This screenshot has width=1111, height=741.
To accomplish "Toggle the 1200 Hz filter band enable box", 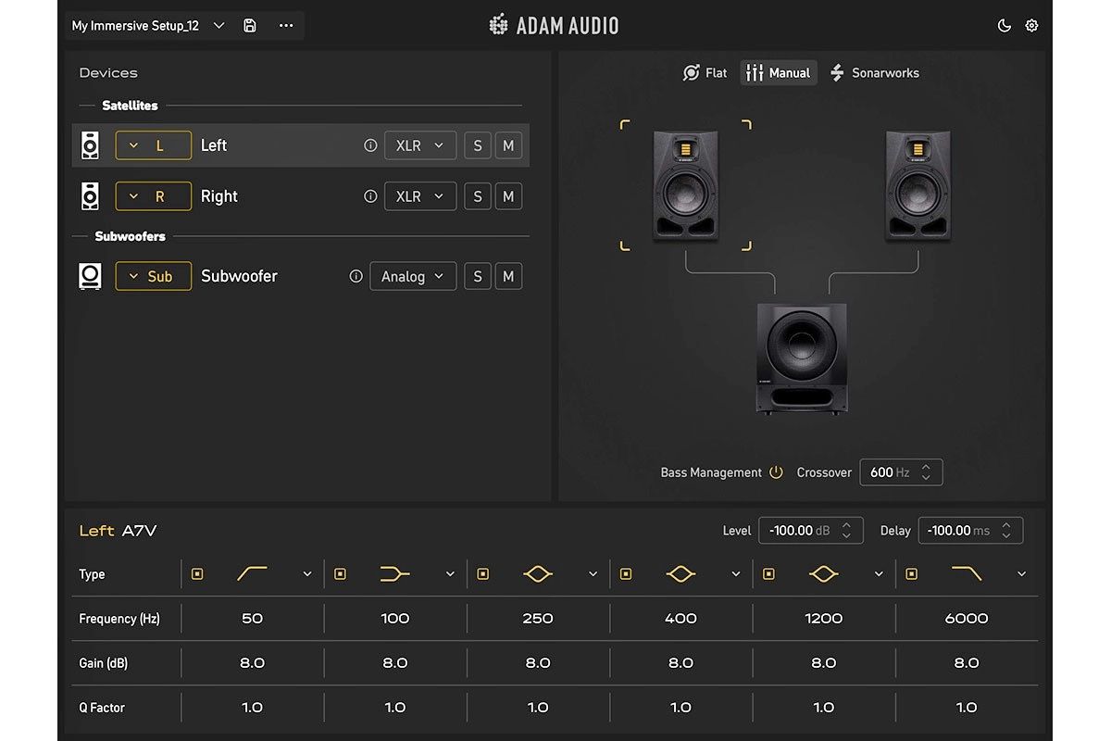I will tap(768, 574).
